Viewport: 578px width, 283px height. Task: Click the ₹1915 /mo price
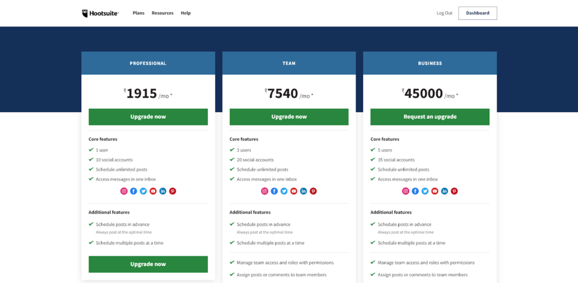pyautogui.click(x=148, y=94)
